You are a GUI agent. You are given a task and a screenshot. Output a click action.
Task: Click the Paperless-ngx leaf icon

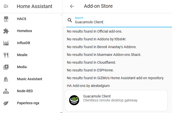(x=6, y=103)
